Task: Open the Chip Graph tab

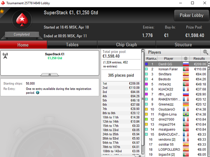Action: [x=127, y=45]
